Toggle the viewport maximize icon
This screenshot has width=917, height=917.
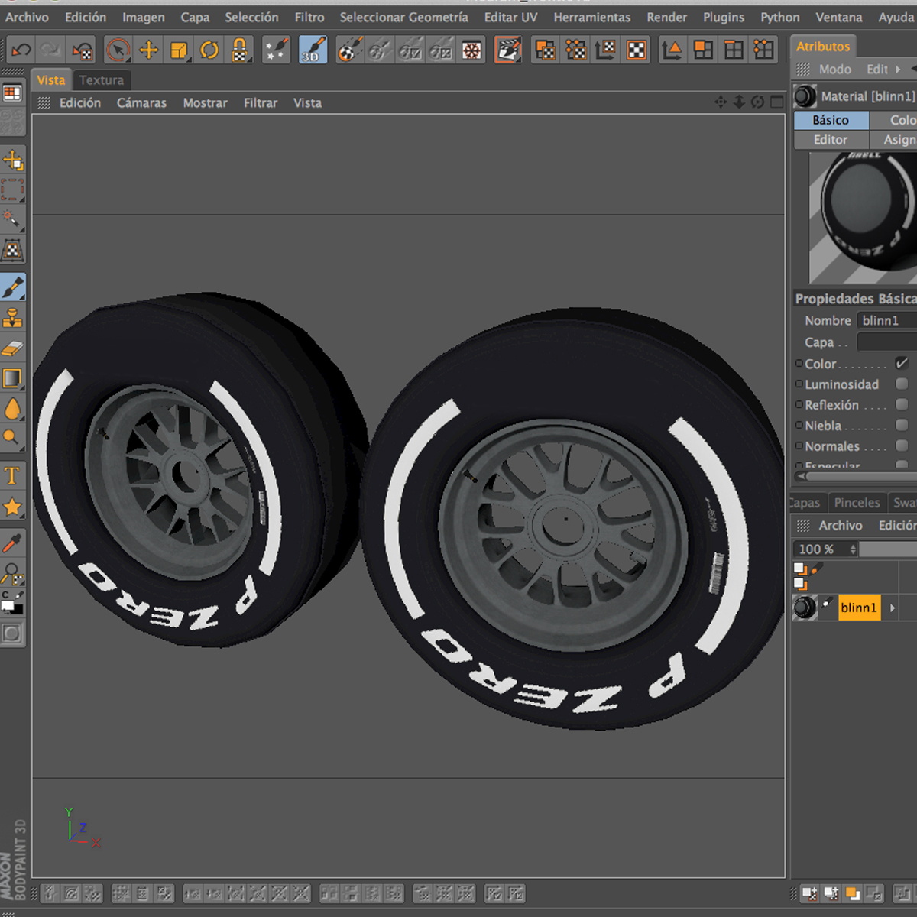point(777,102)
